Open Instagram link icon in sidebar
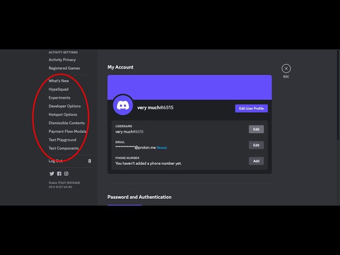Screen dimensions: 340x255 coord(66,174)
